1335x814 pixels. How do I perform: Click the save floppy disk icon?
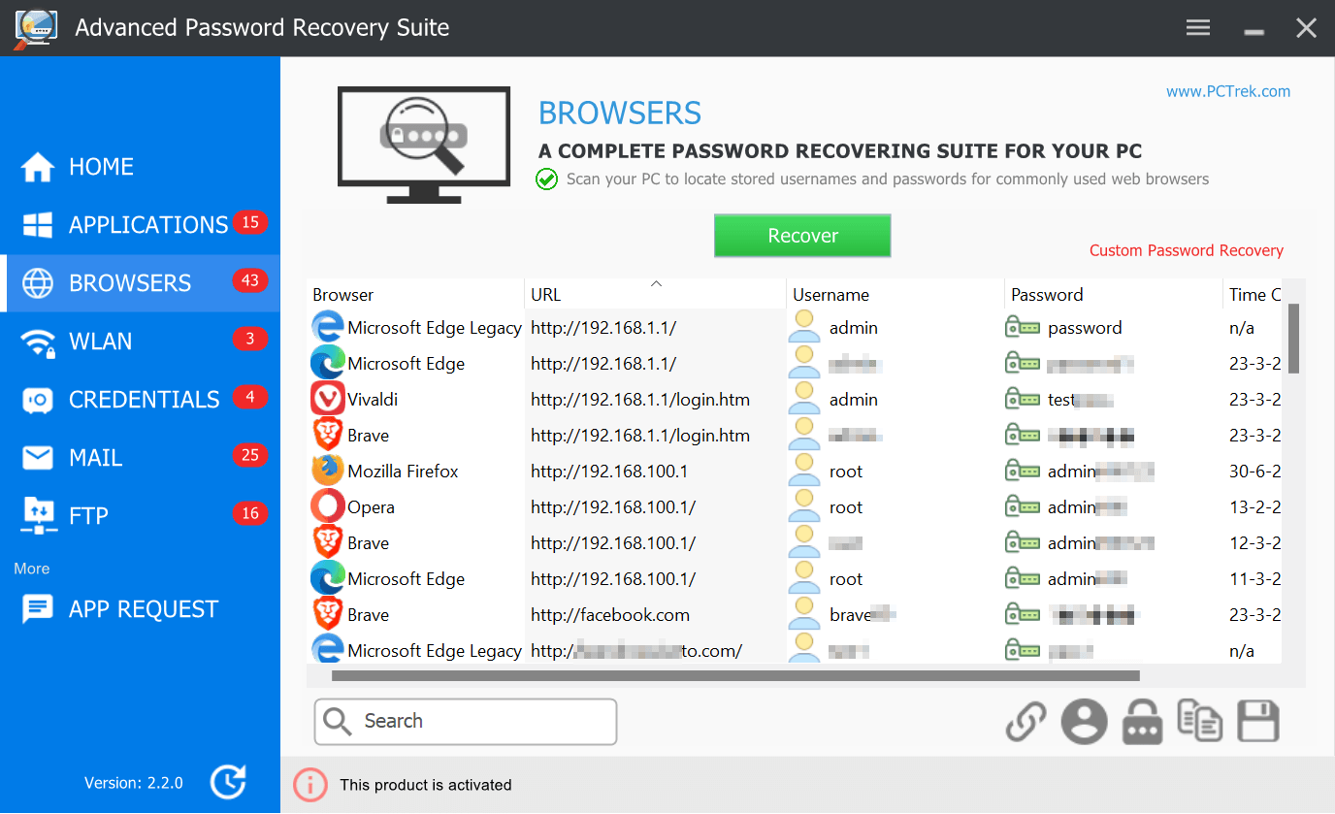(1258, 723)
